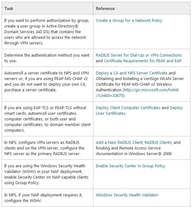Open Enable Security Center in Group Policy
Screen dimensions: 192x207
(x=130, y=166)
